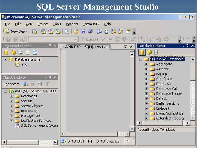Screen dimensions: 197x148
Task: Expand the Databases folder
Action: [11, 96]
